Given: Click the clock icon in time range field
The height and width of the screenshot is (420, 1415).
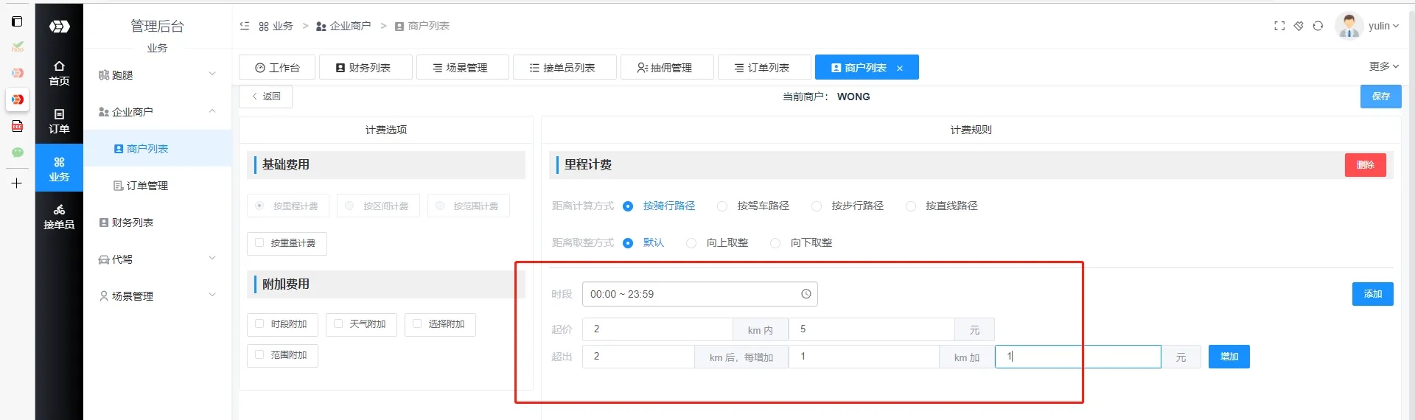Looking at the screenshot, I should point(806,294).
